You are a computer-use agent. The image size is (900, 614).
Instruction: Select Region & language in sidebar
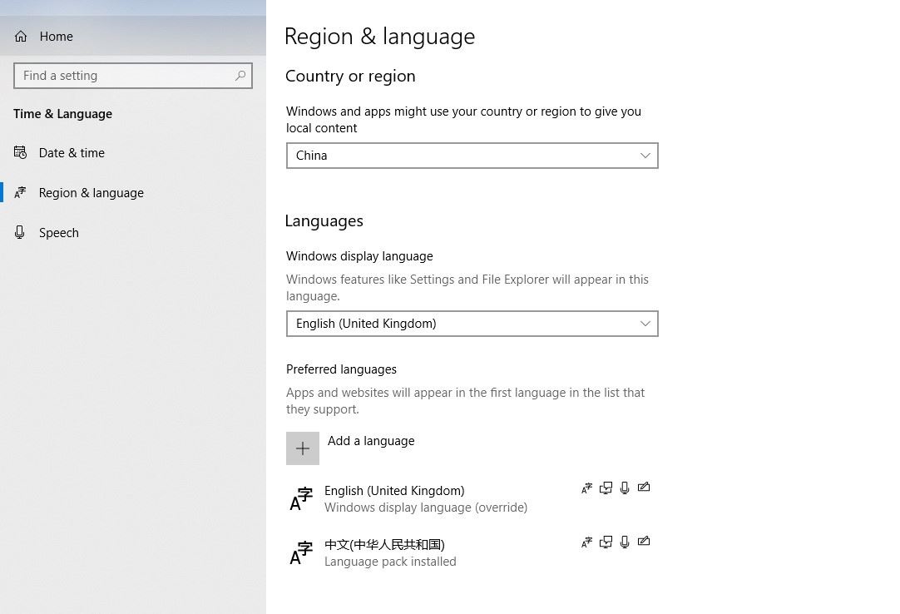[91, 193]
